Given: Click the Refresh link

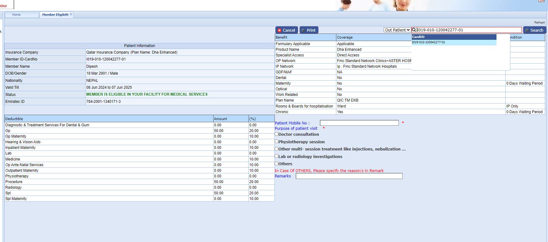Looking at the screenshot, I should click(x=540, y=23).
